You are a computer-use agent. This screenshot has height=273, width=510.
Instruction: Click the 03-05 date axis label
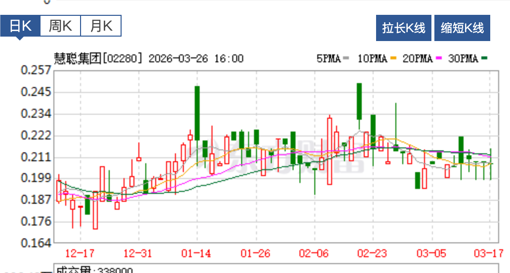click(431, 253)
